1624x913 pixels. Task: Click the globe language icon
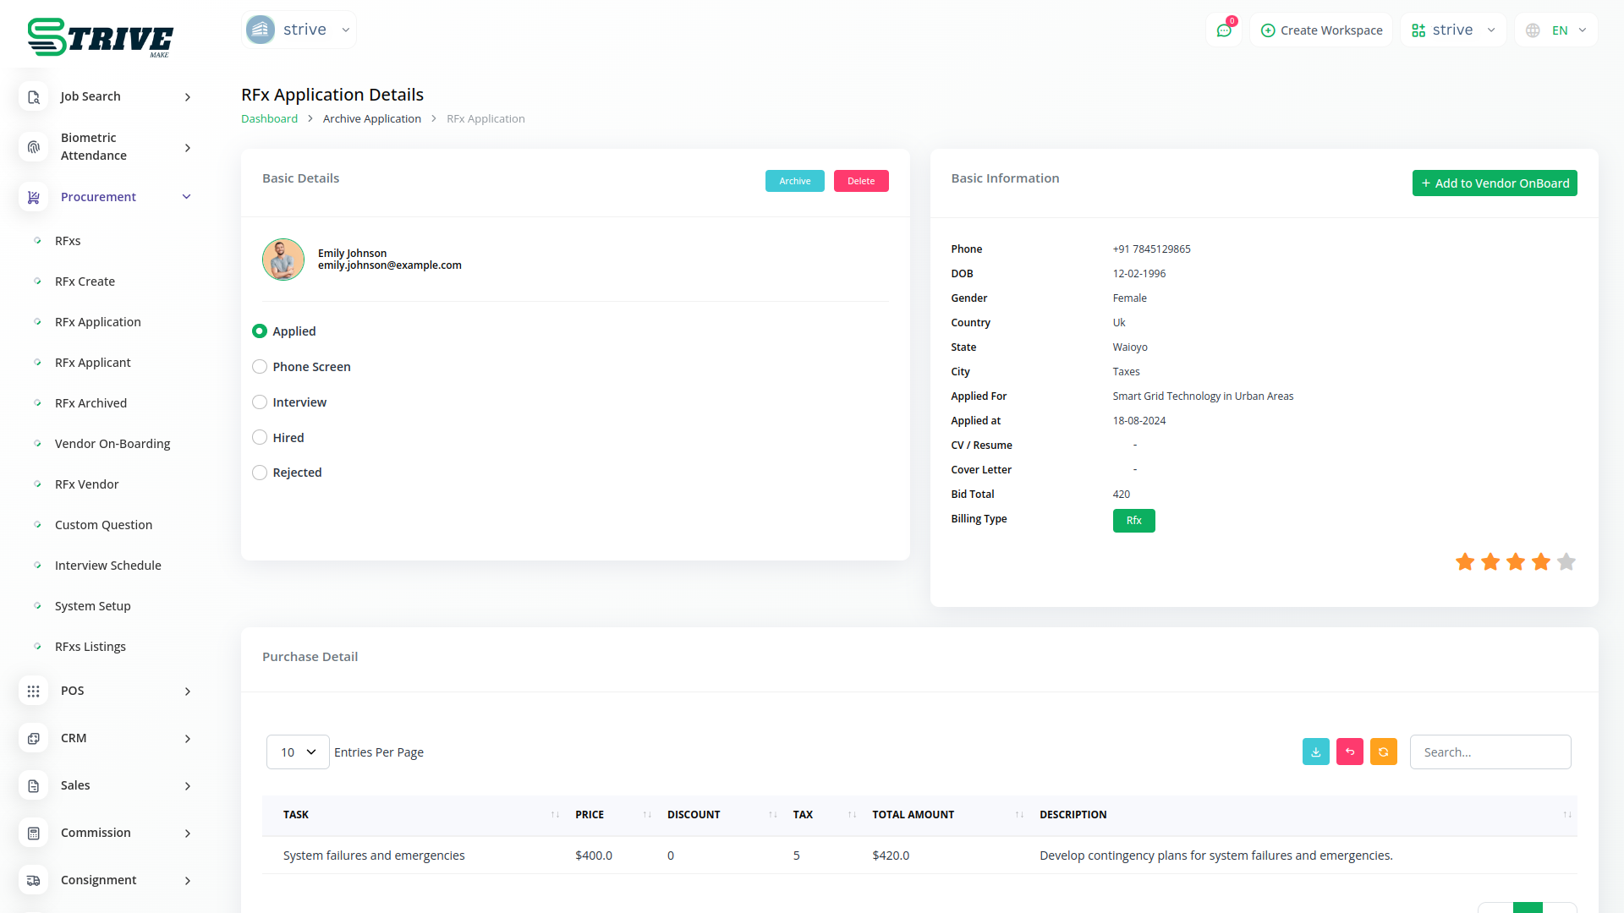pyautogui.click(x=1533, y=30)
